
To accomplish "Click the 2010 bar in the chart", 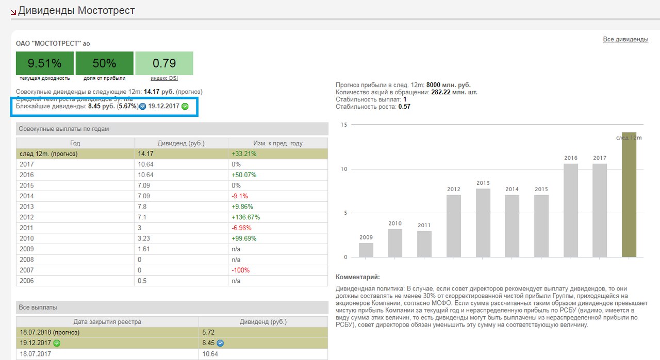I will point(395,243).
